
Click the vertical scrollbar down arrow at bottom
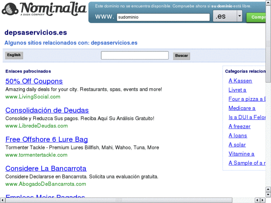click(268, 195)
